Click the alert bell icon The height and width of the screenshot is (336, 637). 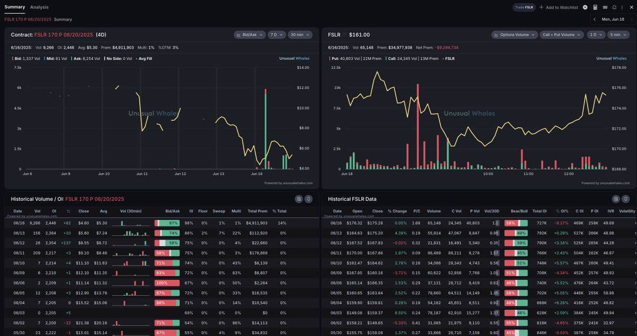coord(614,7)
